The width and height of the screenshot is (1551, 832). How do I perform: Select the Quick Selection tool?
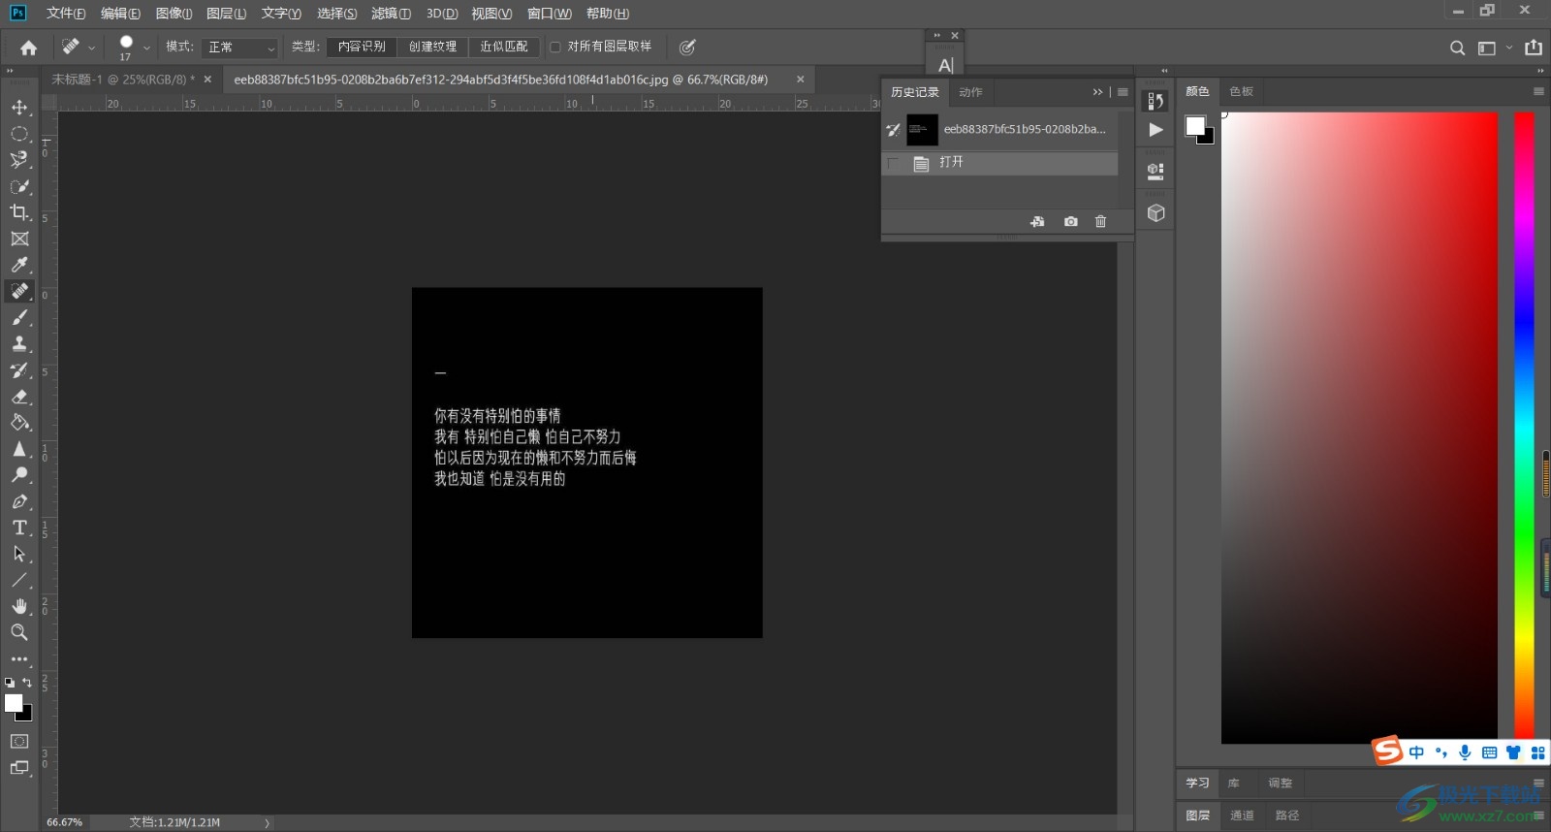[x=19, y=186]
